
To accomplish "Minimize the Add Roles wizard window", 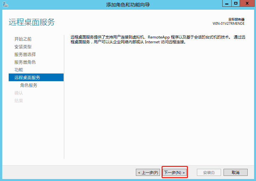I will [227, 4].
